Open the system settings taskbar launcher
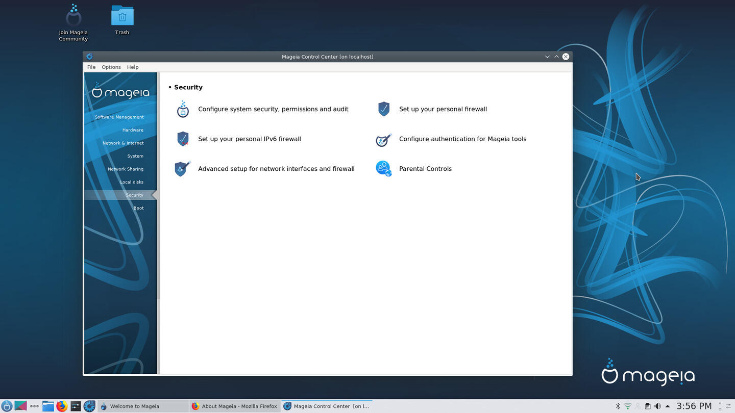The width and height of the screenshot is (735, 413). [x=76, y=406]
